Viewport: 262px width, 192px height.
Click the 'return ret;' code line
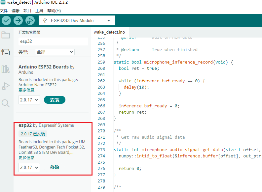(132, 112)
